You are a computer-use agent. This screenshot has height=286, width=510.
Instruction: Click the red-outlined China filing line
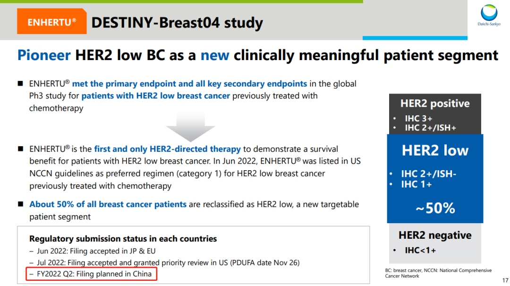[92, 274]
